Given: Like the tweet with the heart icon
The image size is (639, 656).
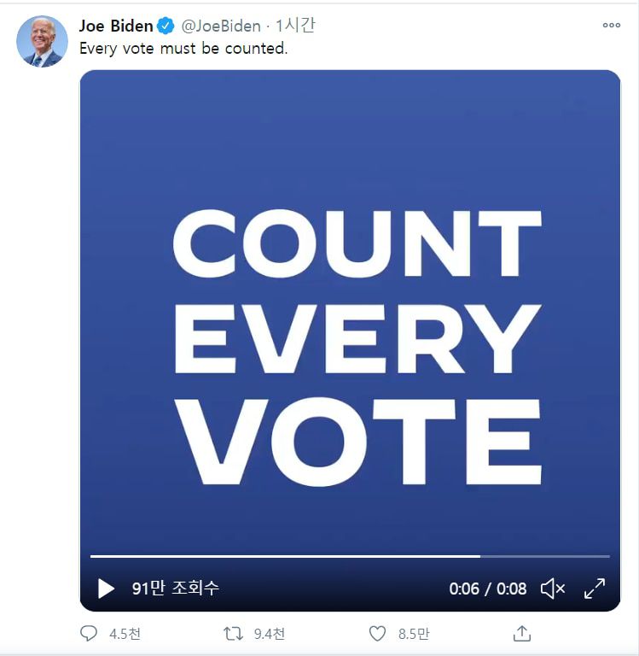Looking at the screenshot, I should coord(377,634).
